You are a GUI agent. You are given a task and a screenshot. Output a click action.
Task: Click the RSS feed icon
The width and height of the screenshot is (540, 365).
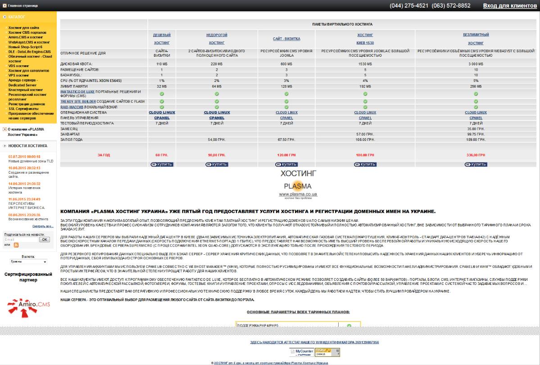click(x=16, y=245)
